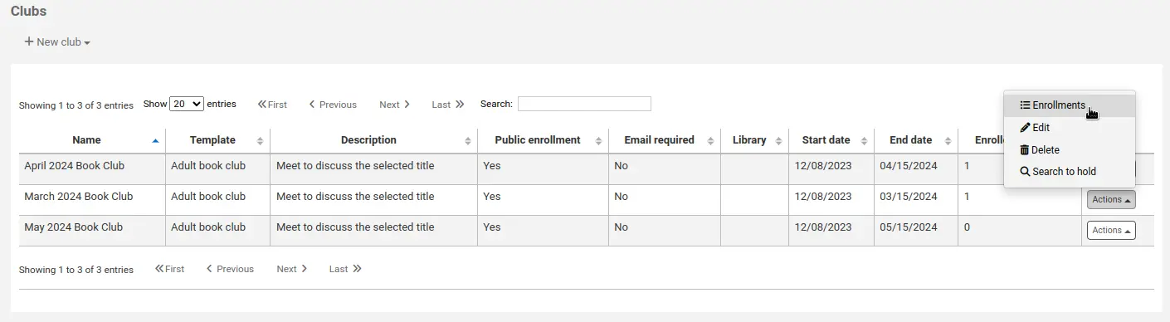Open the New club dropdown
The width and height of the screenshot is (1170, 322).
click(57, 41)
